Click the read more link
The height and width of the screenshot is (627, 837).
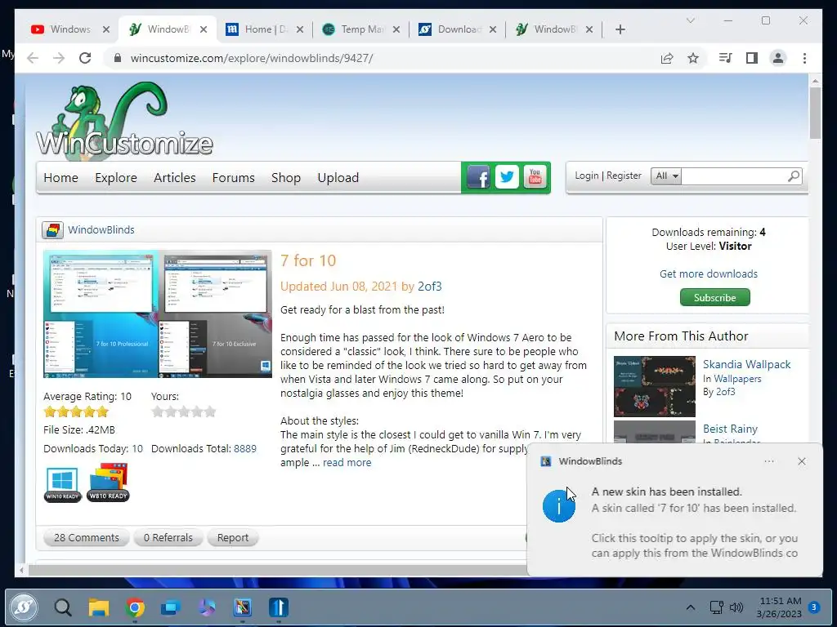coord(347,462)
